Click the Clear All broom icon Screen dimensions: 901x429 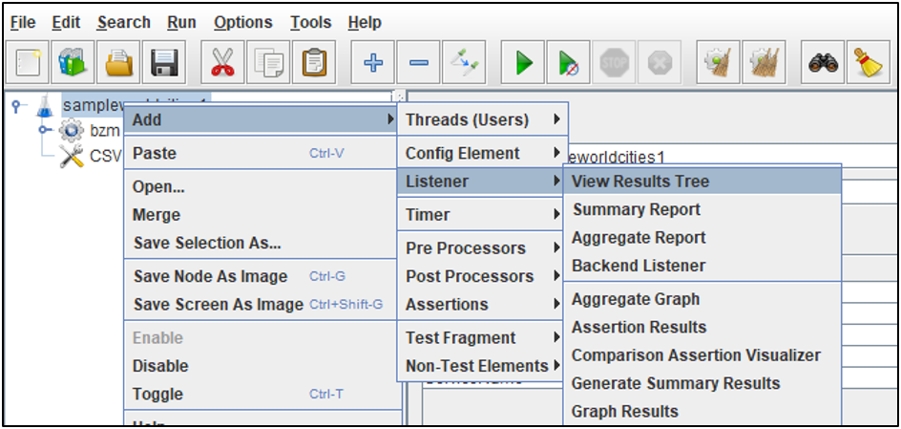tap(867, 64)
